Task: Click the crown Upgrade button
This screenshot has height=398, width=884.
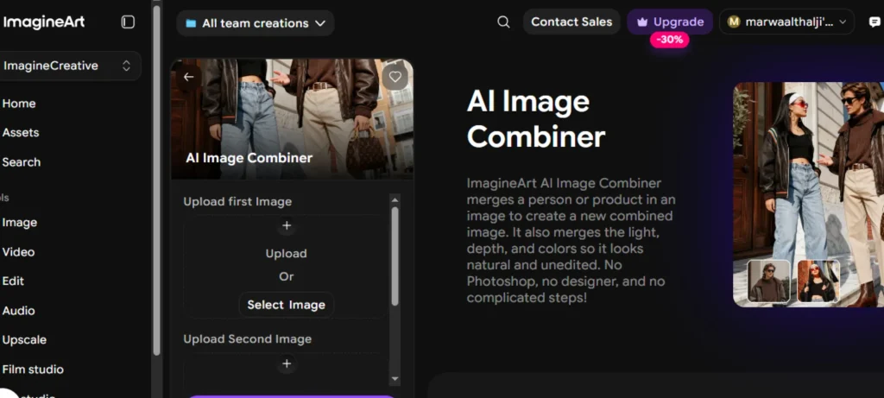Action: [x=670, y=22]
